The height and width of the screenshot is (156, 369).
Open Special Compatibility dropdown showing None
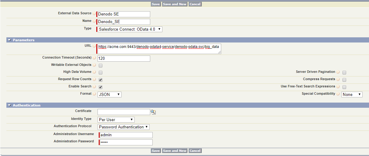click(352, 94)
